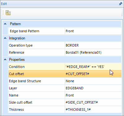Click the #THICKNESS_1# value field

(93, 109)
